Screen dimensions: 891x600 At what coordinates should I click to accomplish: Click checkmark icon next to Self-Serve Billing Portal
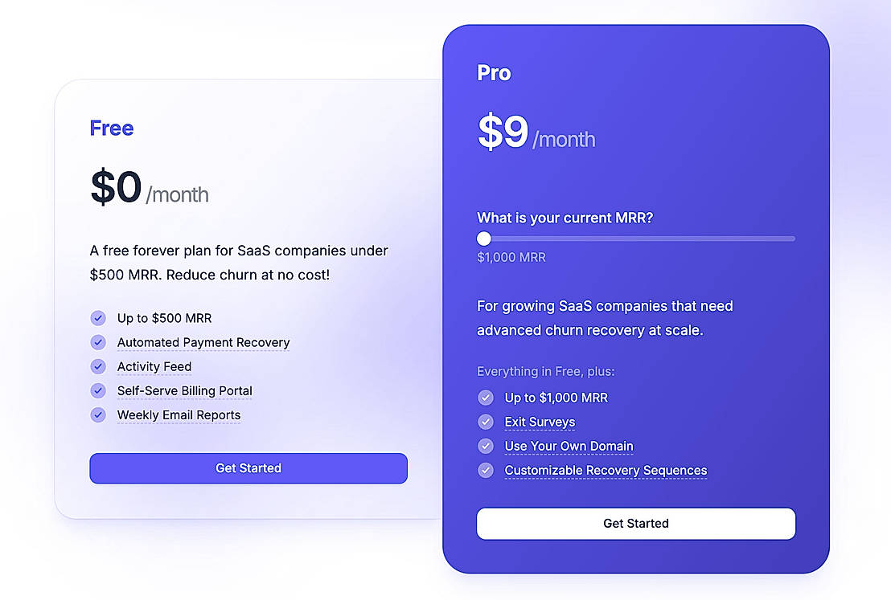(x=98, y=391)
